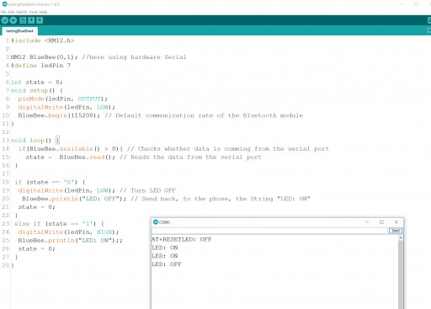
Task: Click the Open sketch up-arrow icon
Action: pos(31,20)
